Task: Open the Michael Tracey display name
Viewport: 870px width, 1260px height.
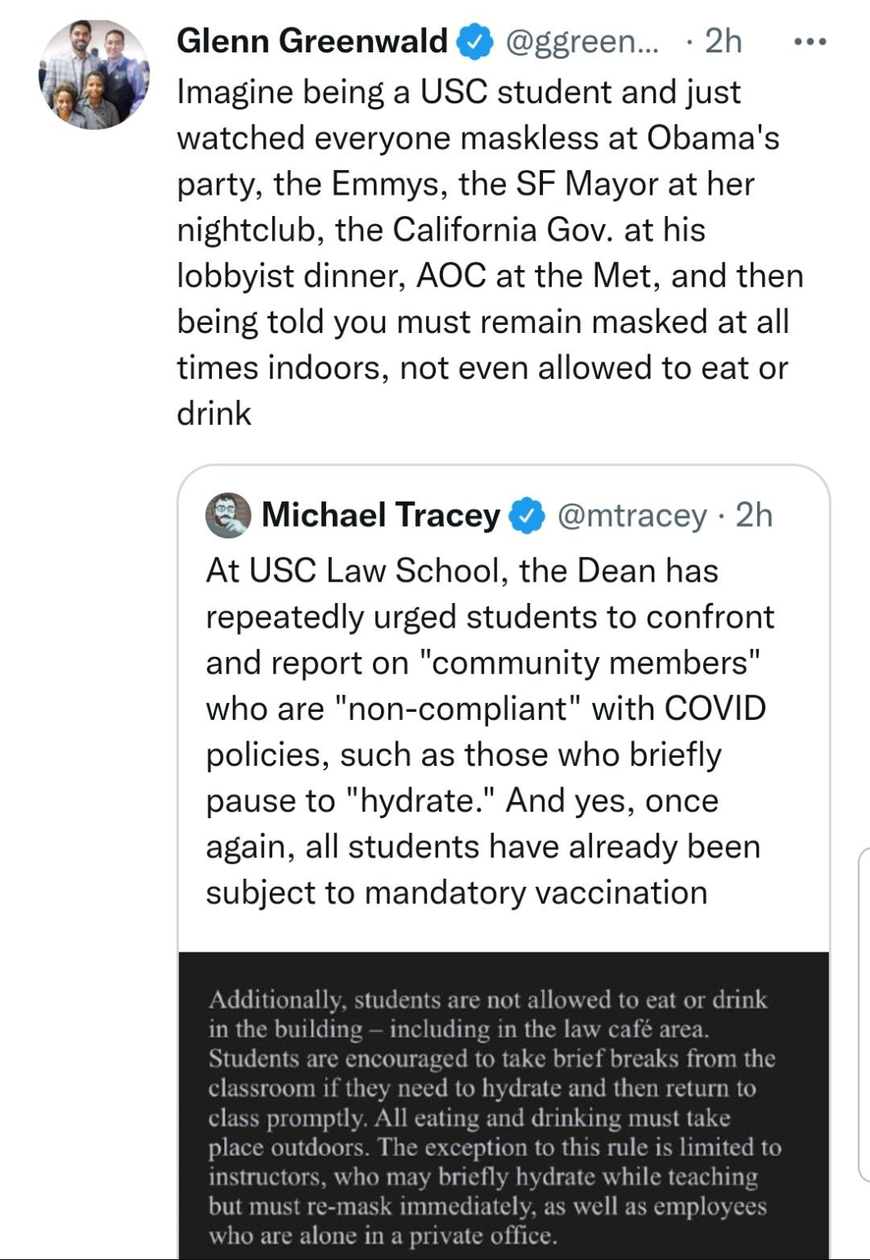Action: [380, 515]
